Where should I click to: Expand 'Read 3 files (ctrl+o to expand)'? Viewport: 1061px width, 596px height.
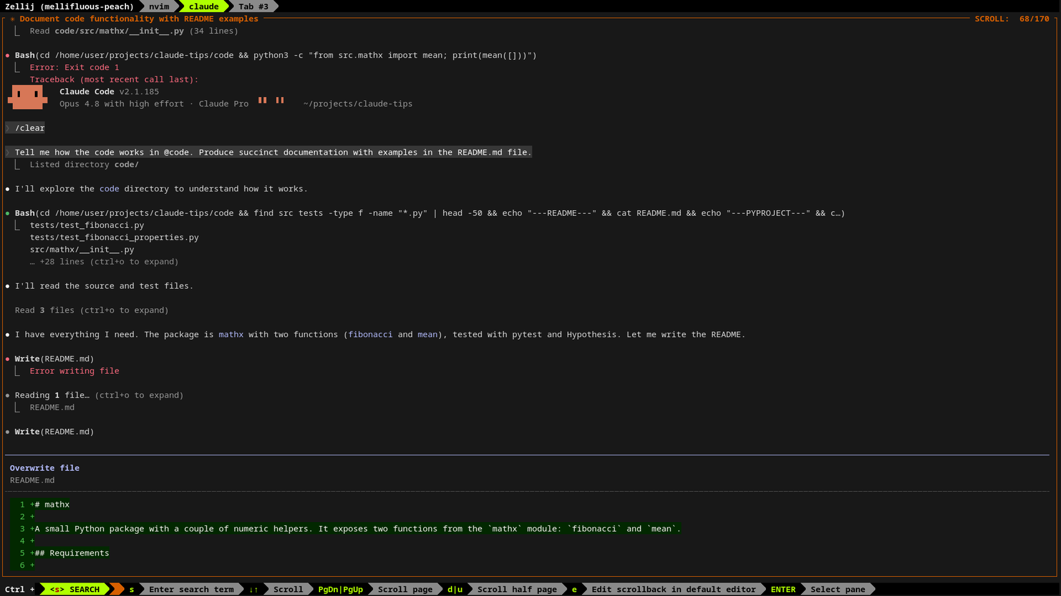point(92,310)
